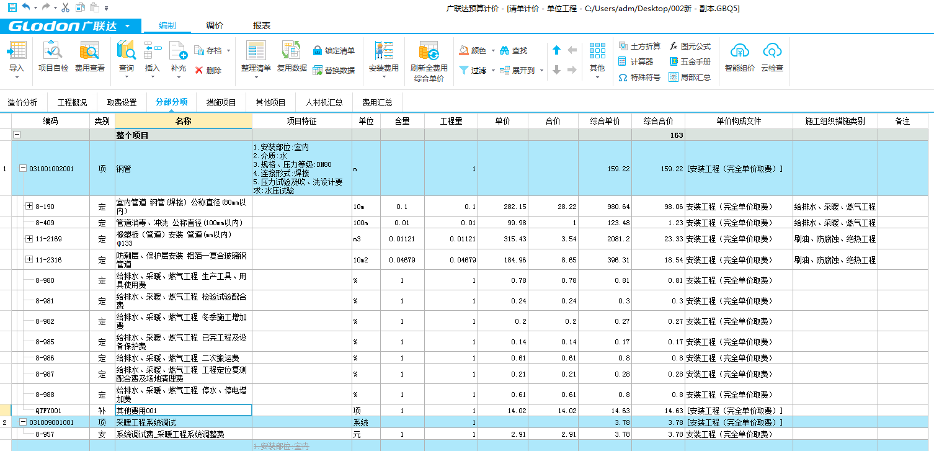Open the 导入 (Import) tool
Image resolution: width=934 pixels, height=451 pixels.
click(17, 56)
